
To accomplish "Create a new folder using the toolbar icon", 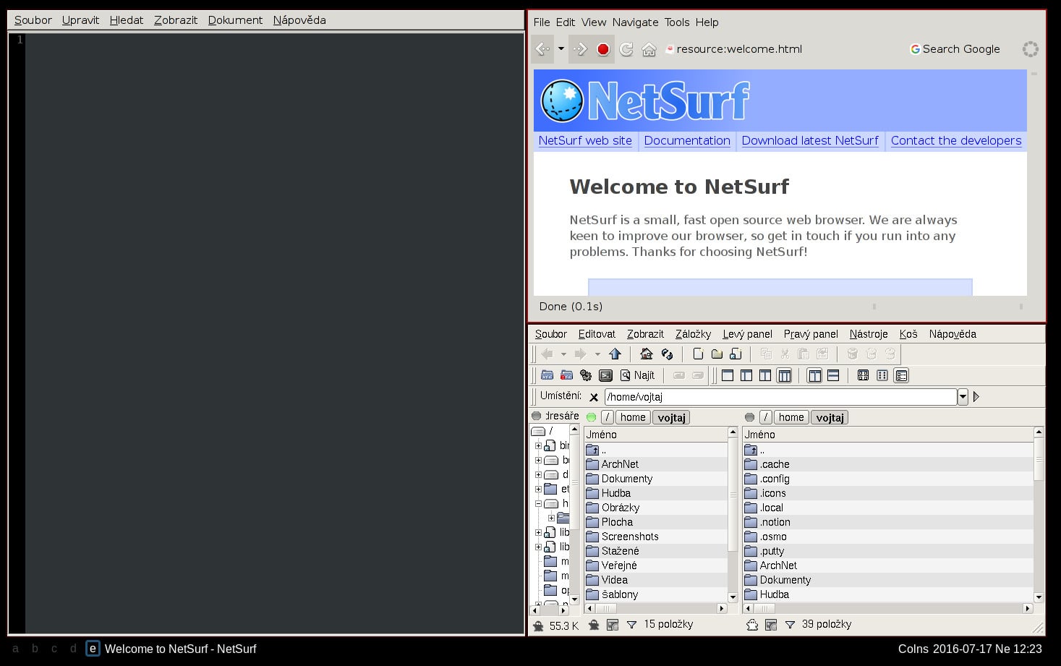I will [717, 354].
